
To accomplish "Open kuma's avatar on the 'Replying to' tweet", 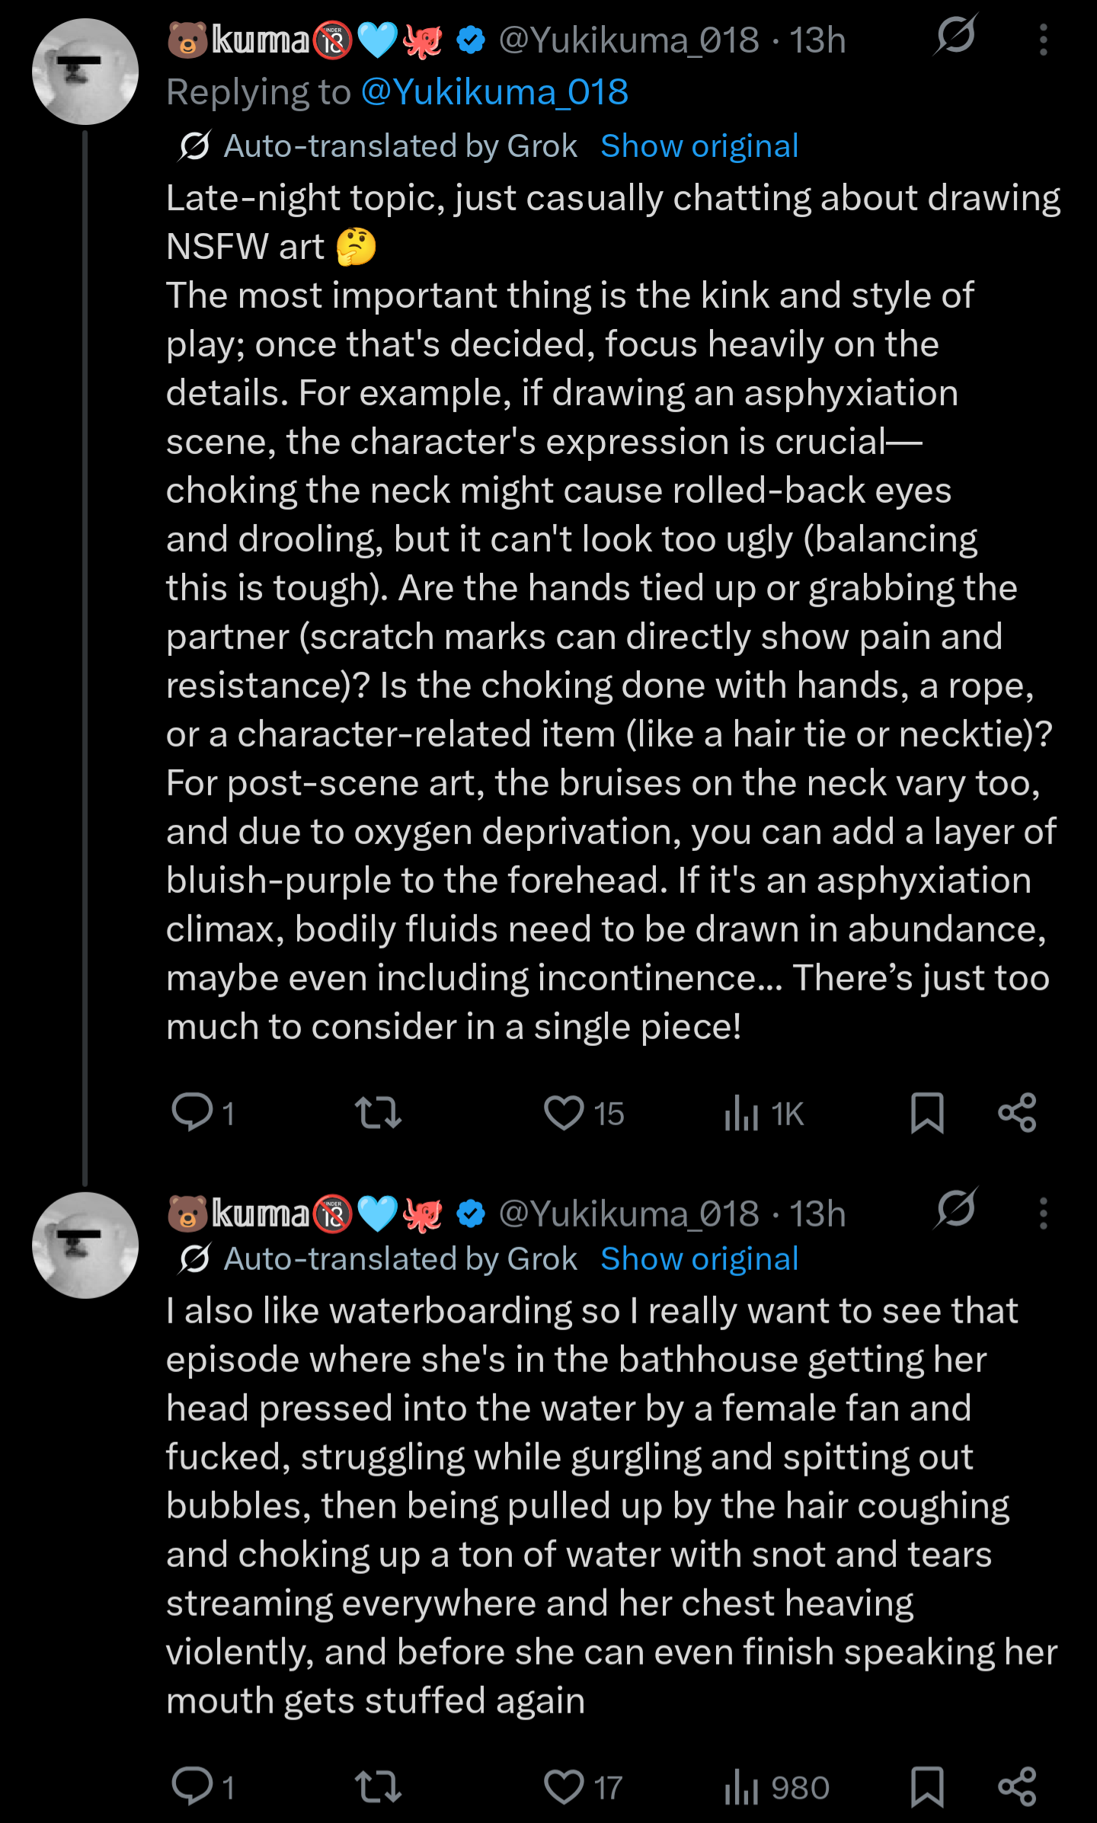I will pos(85,72).
